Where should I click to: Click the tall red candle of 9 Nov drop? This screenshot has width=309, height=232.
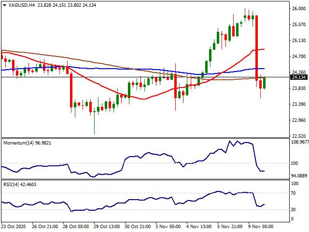(256, 48)
